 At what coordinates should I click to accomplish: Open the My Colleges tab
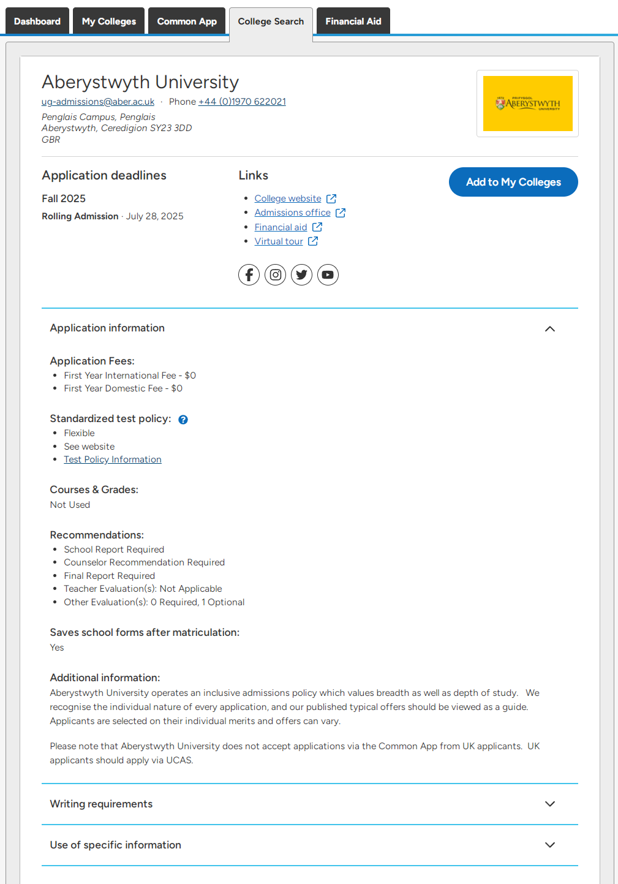[109, 21]
